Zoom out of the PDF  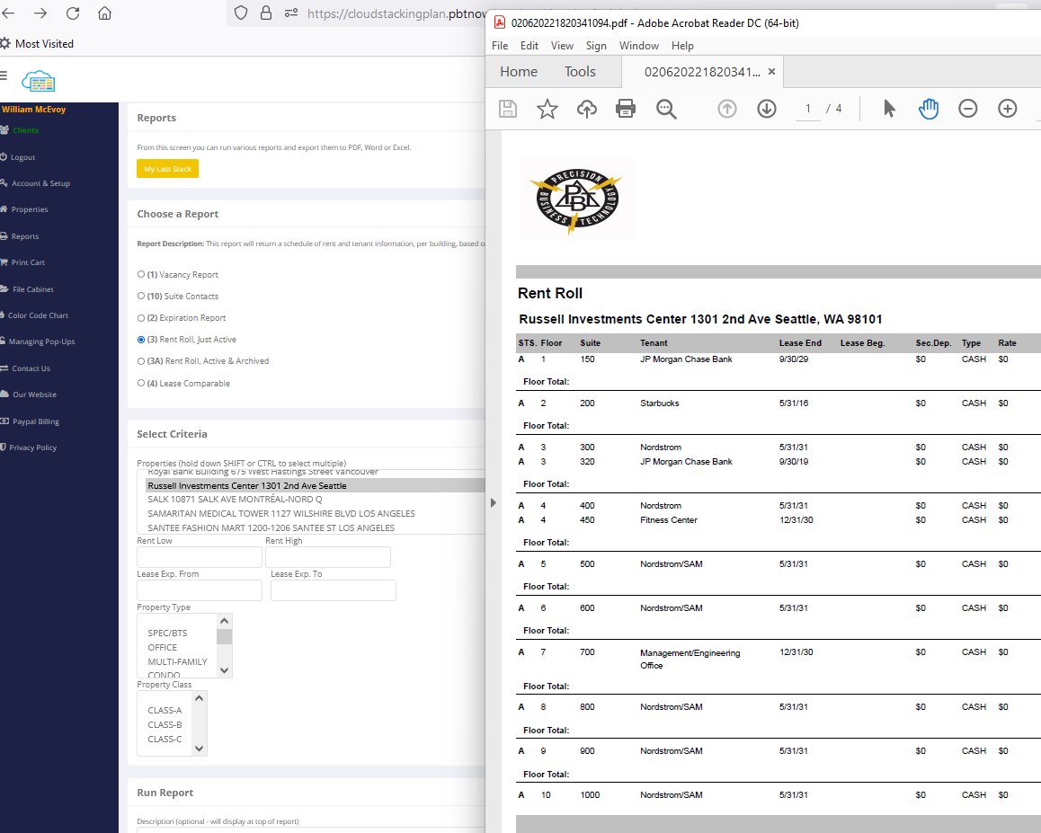(x=968, y=109)
